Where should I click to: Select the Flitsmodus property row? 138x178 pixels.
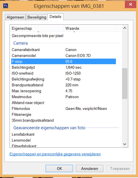pyautogui.click(x=64, y=109)
